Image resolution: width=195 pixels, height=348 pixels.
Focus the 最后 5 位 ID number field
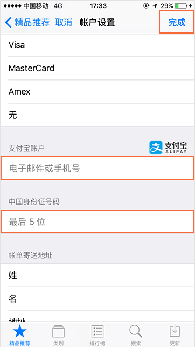coord(97,222)
